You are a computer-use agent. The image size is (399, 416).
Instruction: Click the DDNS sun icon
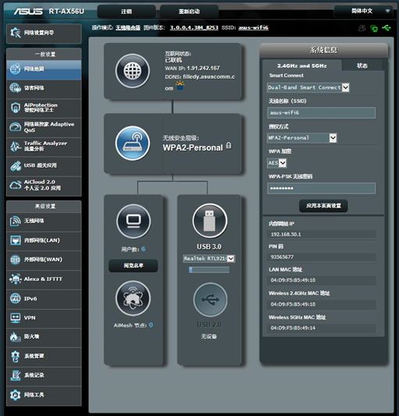180,86
